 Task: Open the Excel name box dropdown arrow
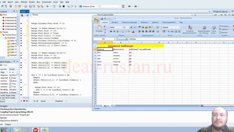[x=114, y=39]
